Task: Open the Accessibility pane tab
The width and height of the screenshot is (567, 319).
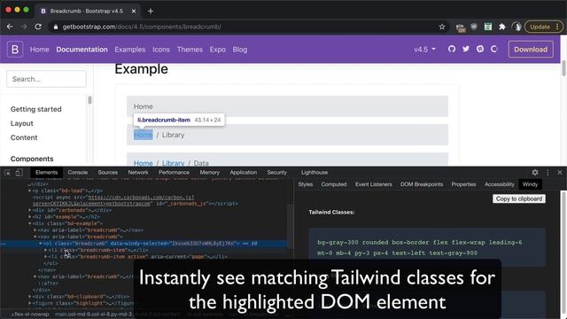Action: point(500,184)
